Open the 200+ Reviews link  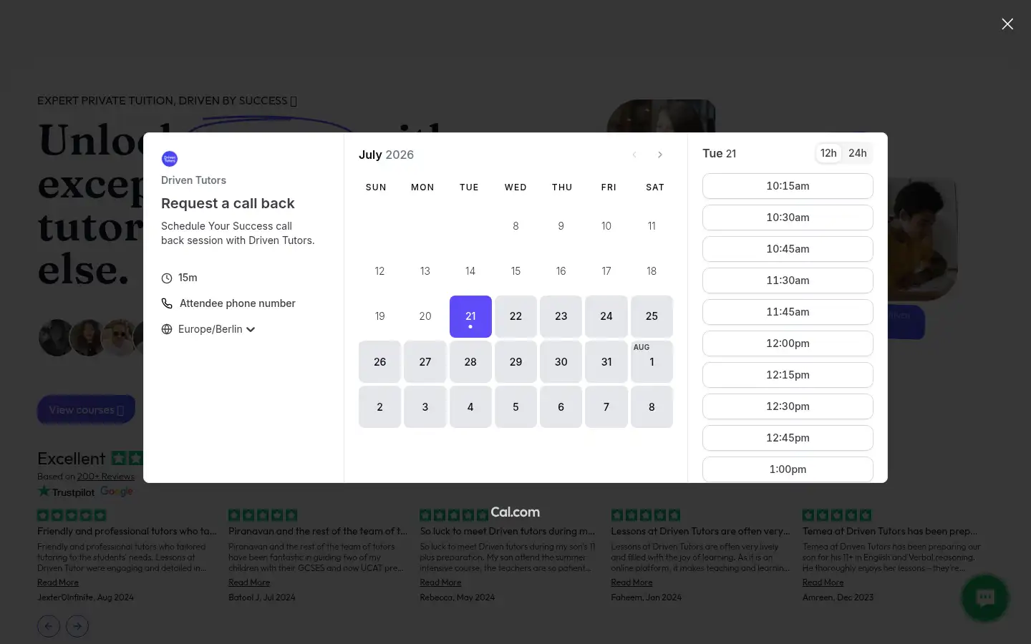106,477
